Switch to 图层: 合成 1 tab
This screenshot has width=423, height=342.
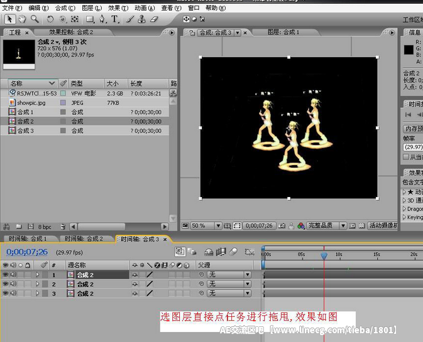coord(283,32)
